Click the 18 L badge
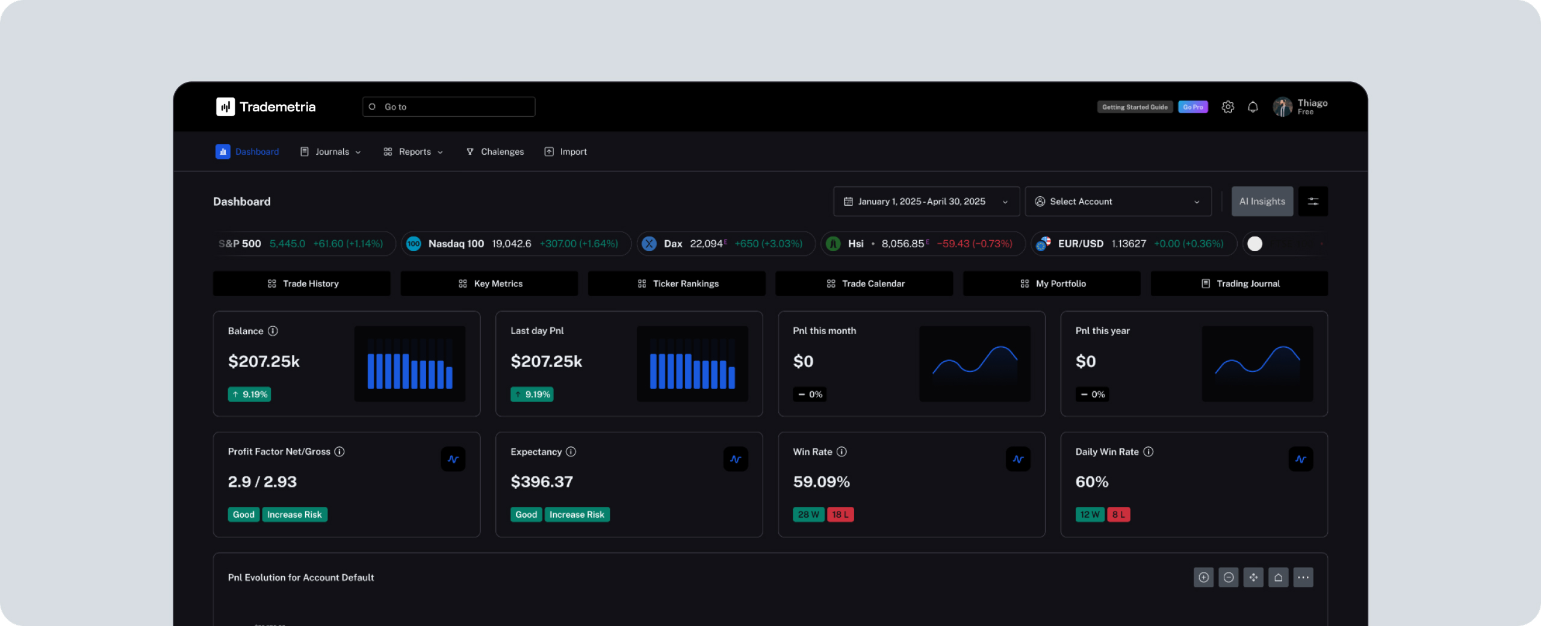 point(840,515)
